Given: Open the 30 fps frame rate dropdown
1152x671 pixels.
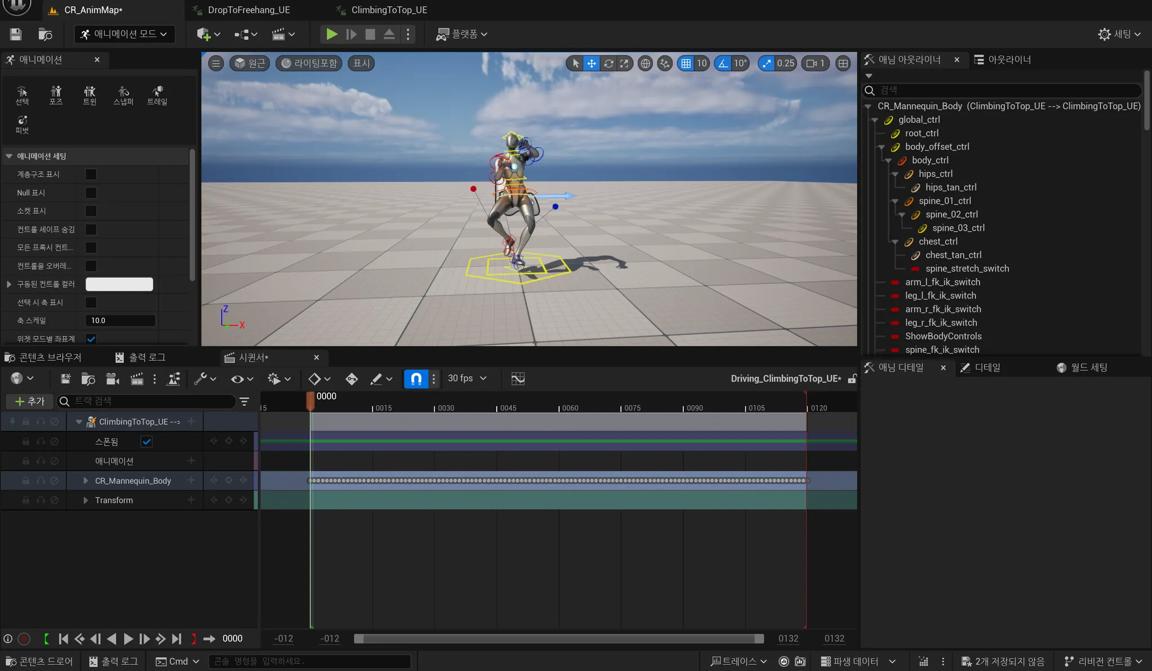Looking at the screenshot, I should [x=467, y=379].
